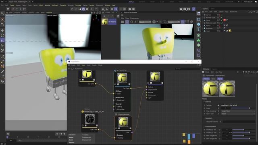Click the blue cube primitive icon
This screenshot has width=258, height=145.
pos(199,24)
